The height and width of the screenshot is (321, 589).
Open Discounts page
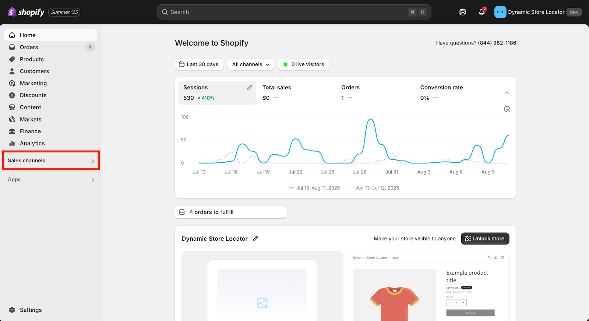(x=51, y=95)
